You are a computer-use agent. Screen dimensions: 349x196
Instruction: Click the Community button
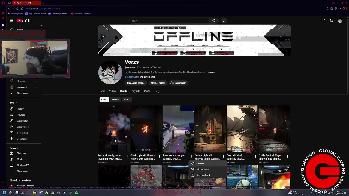click(x=178, y=83)
